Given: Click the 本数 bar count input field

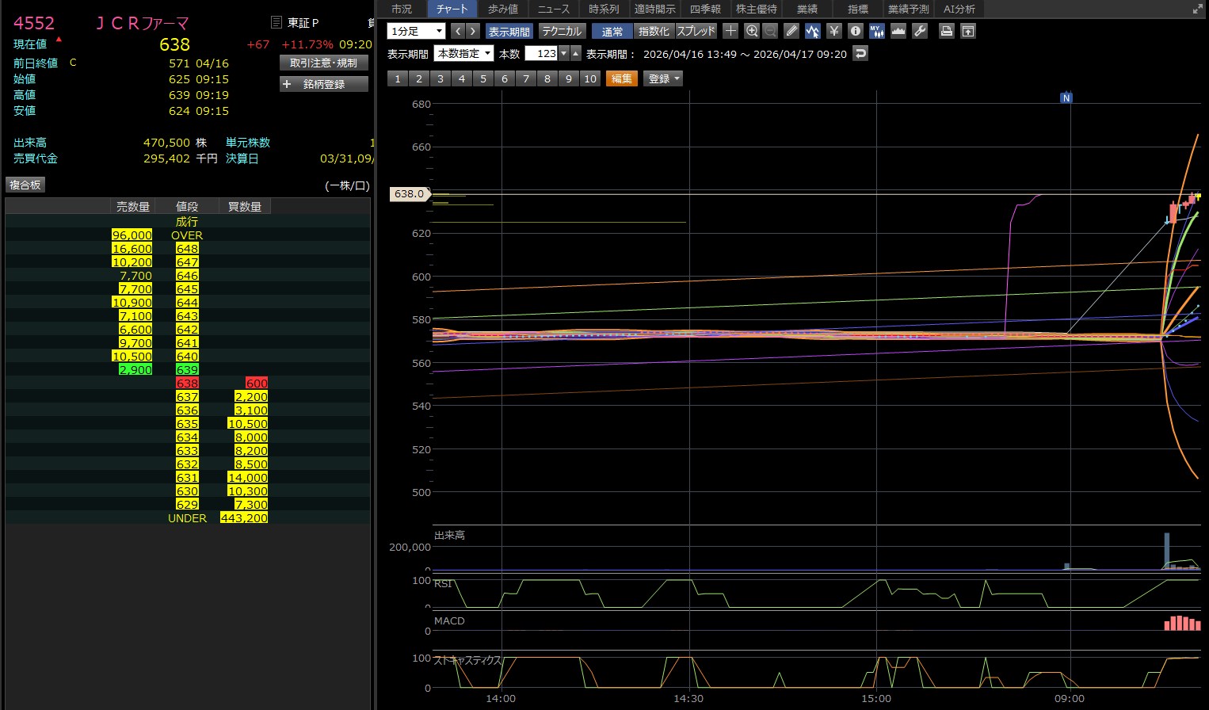Looking at the screenshot, I should click(542, 53).
